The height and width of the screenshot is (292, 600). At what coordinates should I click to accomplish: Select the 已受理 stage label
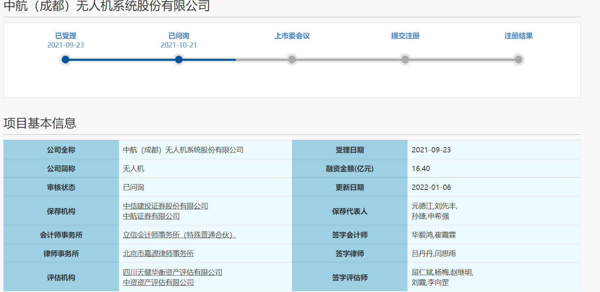(x=66, y=36)
